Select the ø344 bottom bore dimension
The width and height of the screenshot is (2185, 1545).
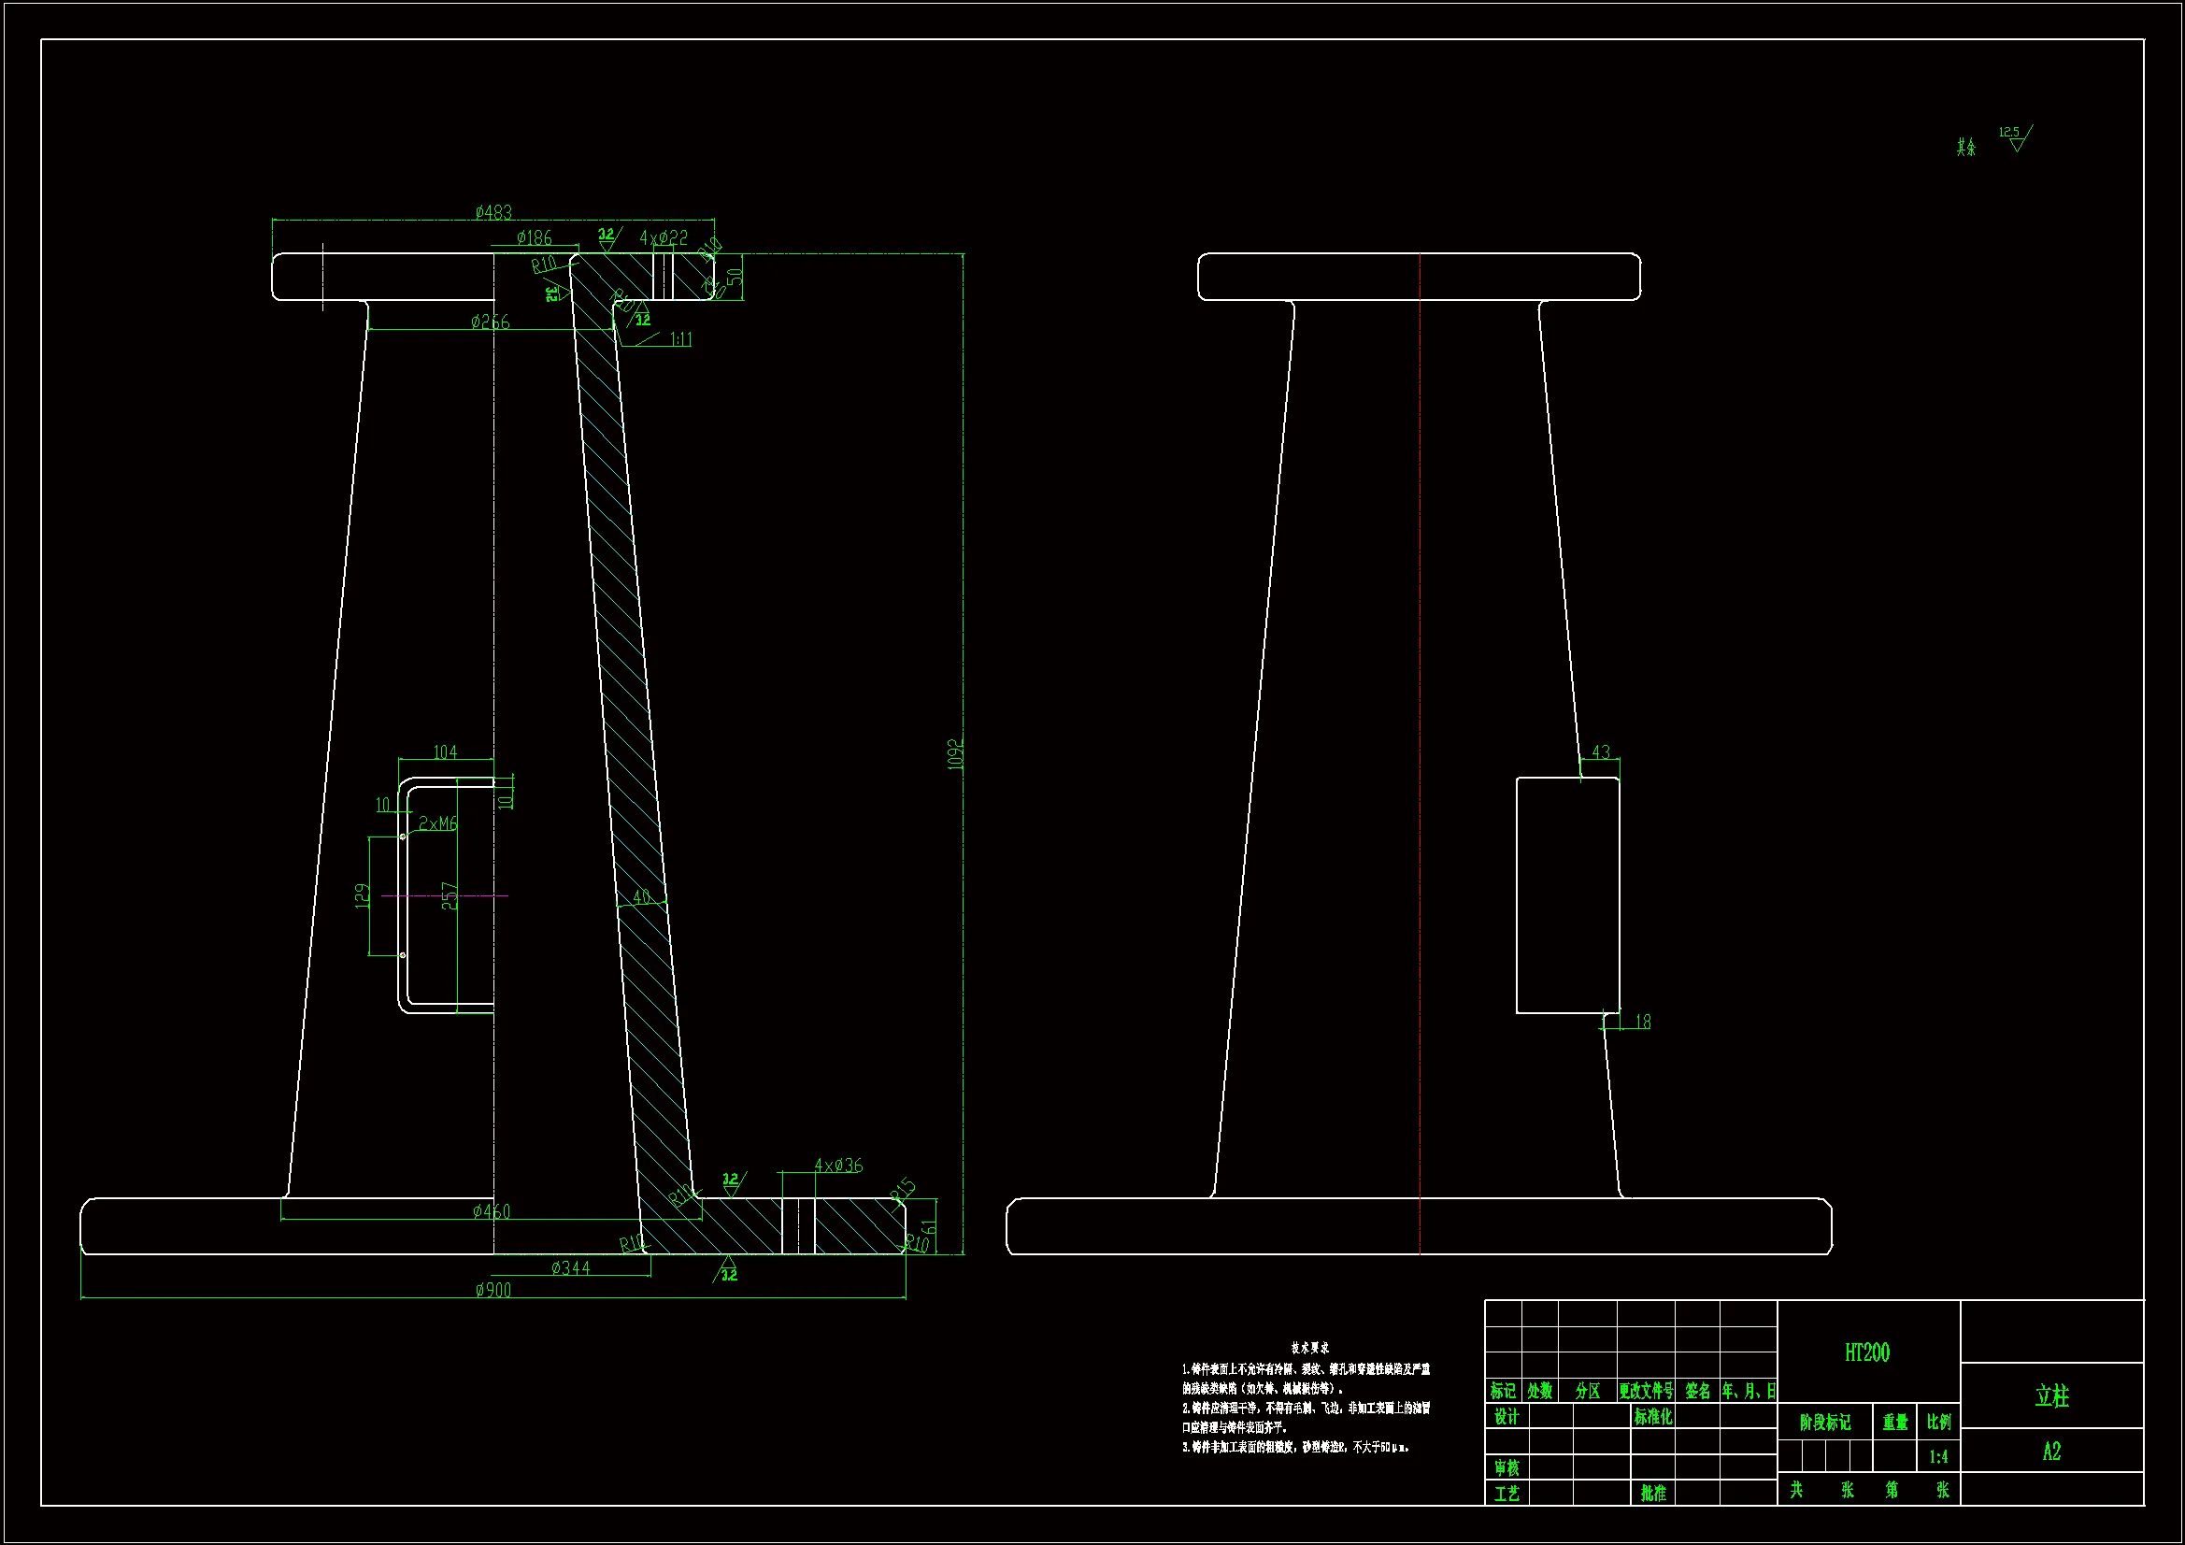[570, 1268]
